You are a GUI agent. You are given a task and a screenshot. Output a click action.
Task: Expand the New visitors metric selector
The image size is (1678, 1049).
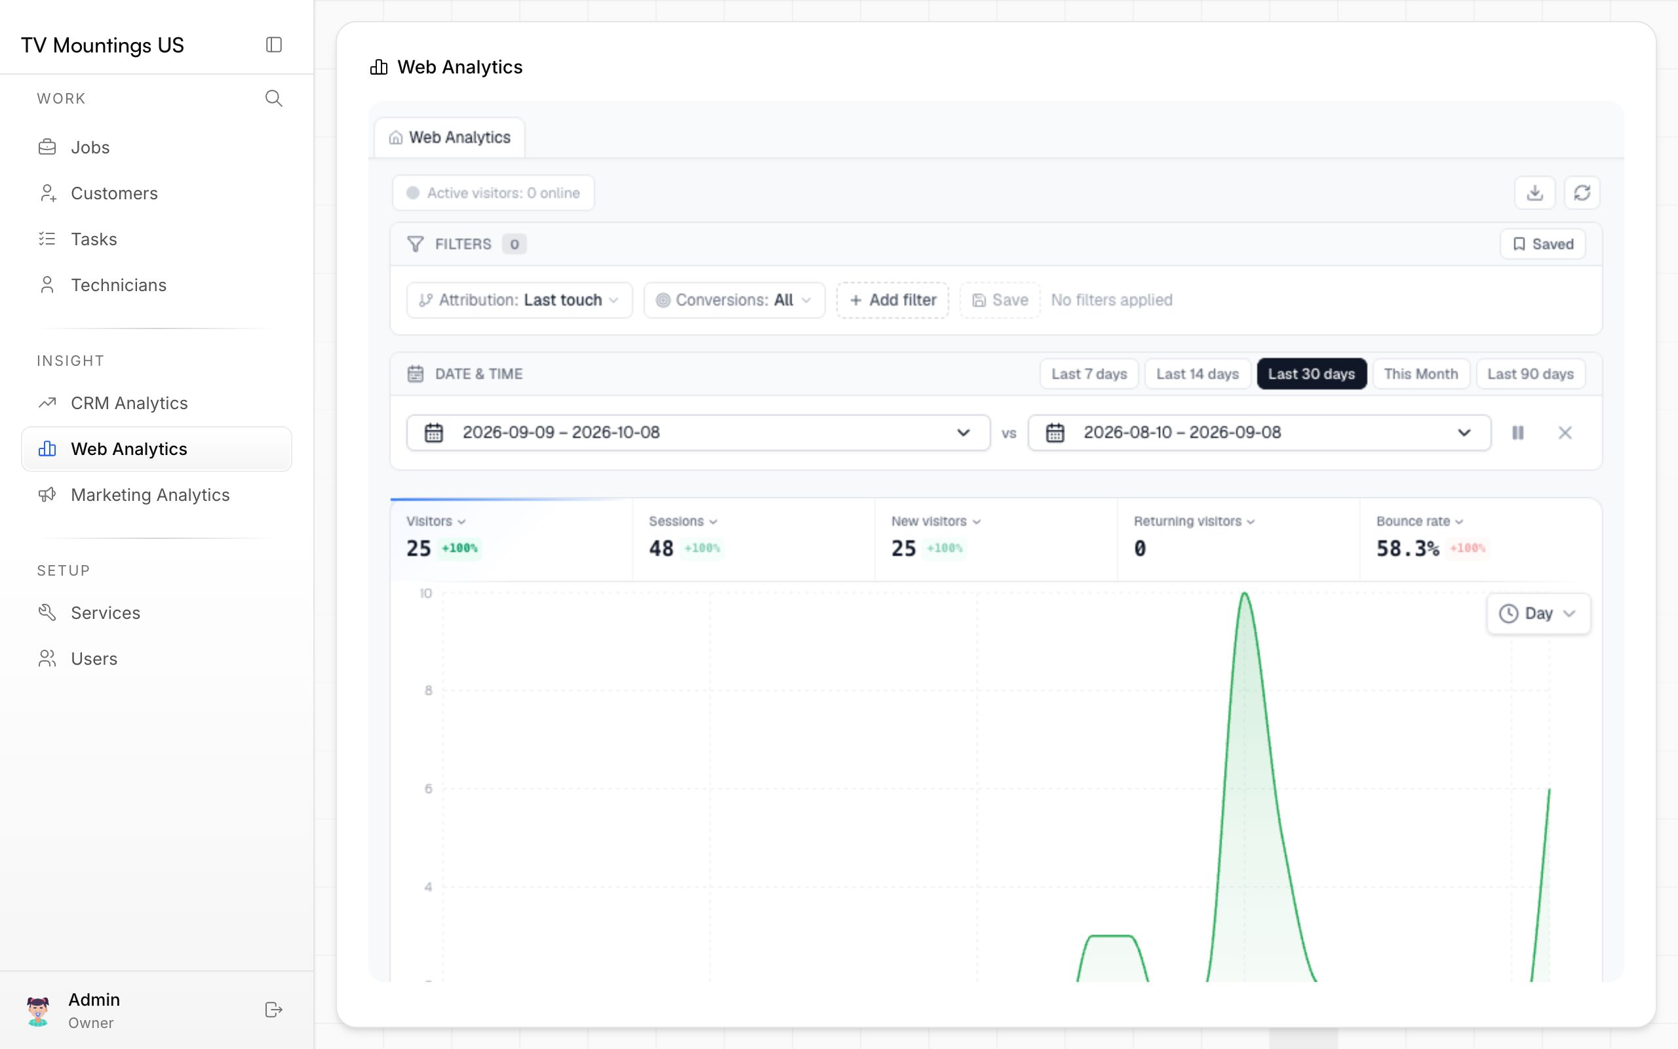(x=935, y=522)
